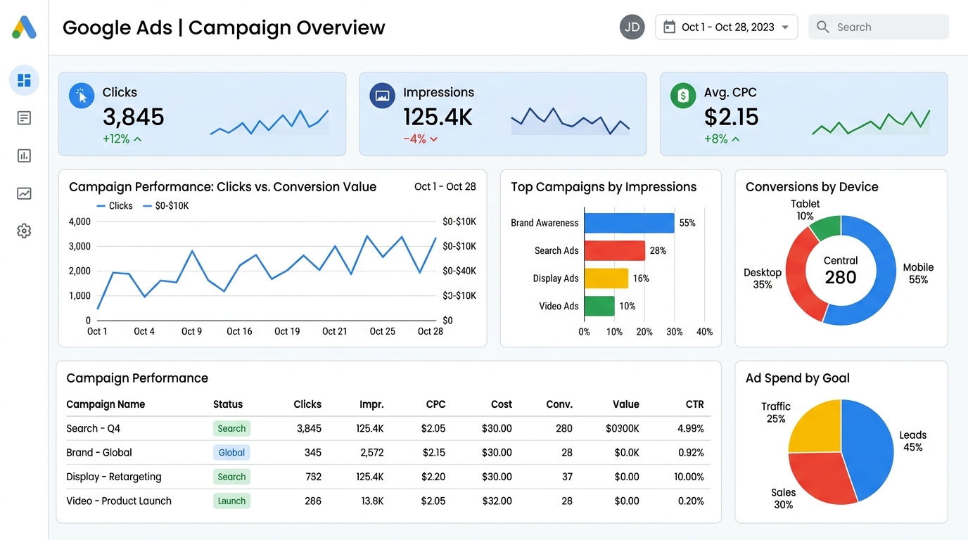Click the Avg. CPC sparkline chart

(x=871, y=122)
